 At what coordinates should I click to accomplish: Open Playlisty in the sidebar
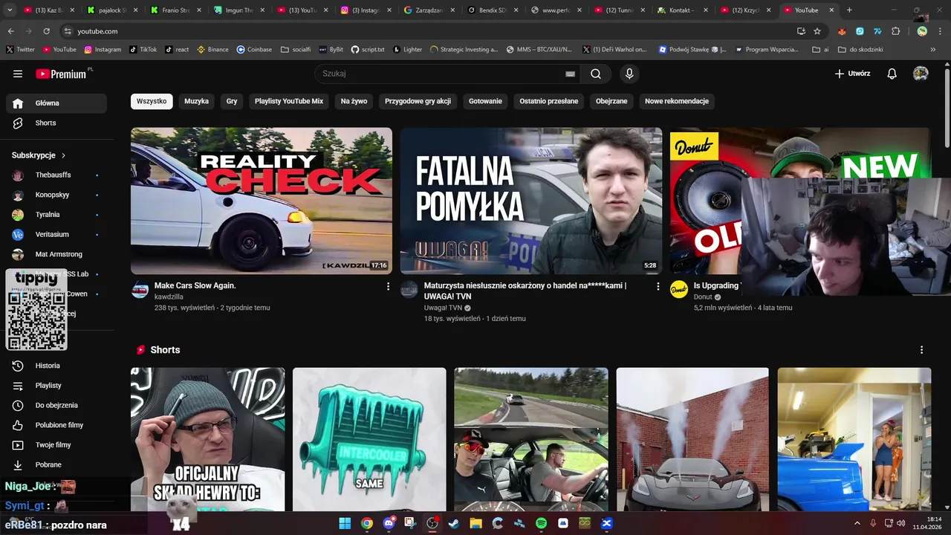click(56, 386)
